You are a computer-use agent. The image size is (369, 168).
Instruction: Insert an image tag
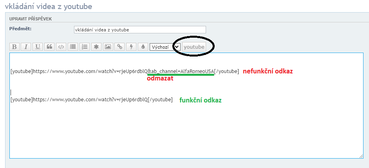[x=108, y=47]
